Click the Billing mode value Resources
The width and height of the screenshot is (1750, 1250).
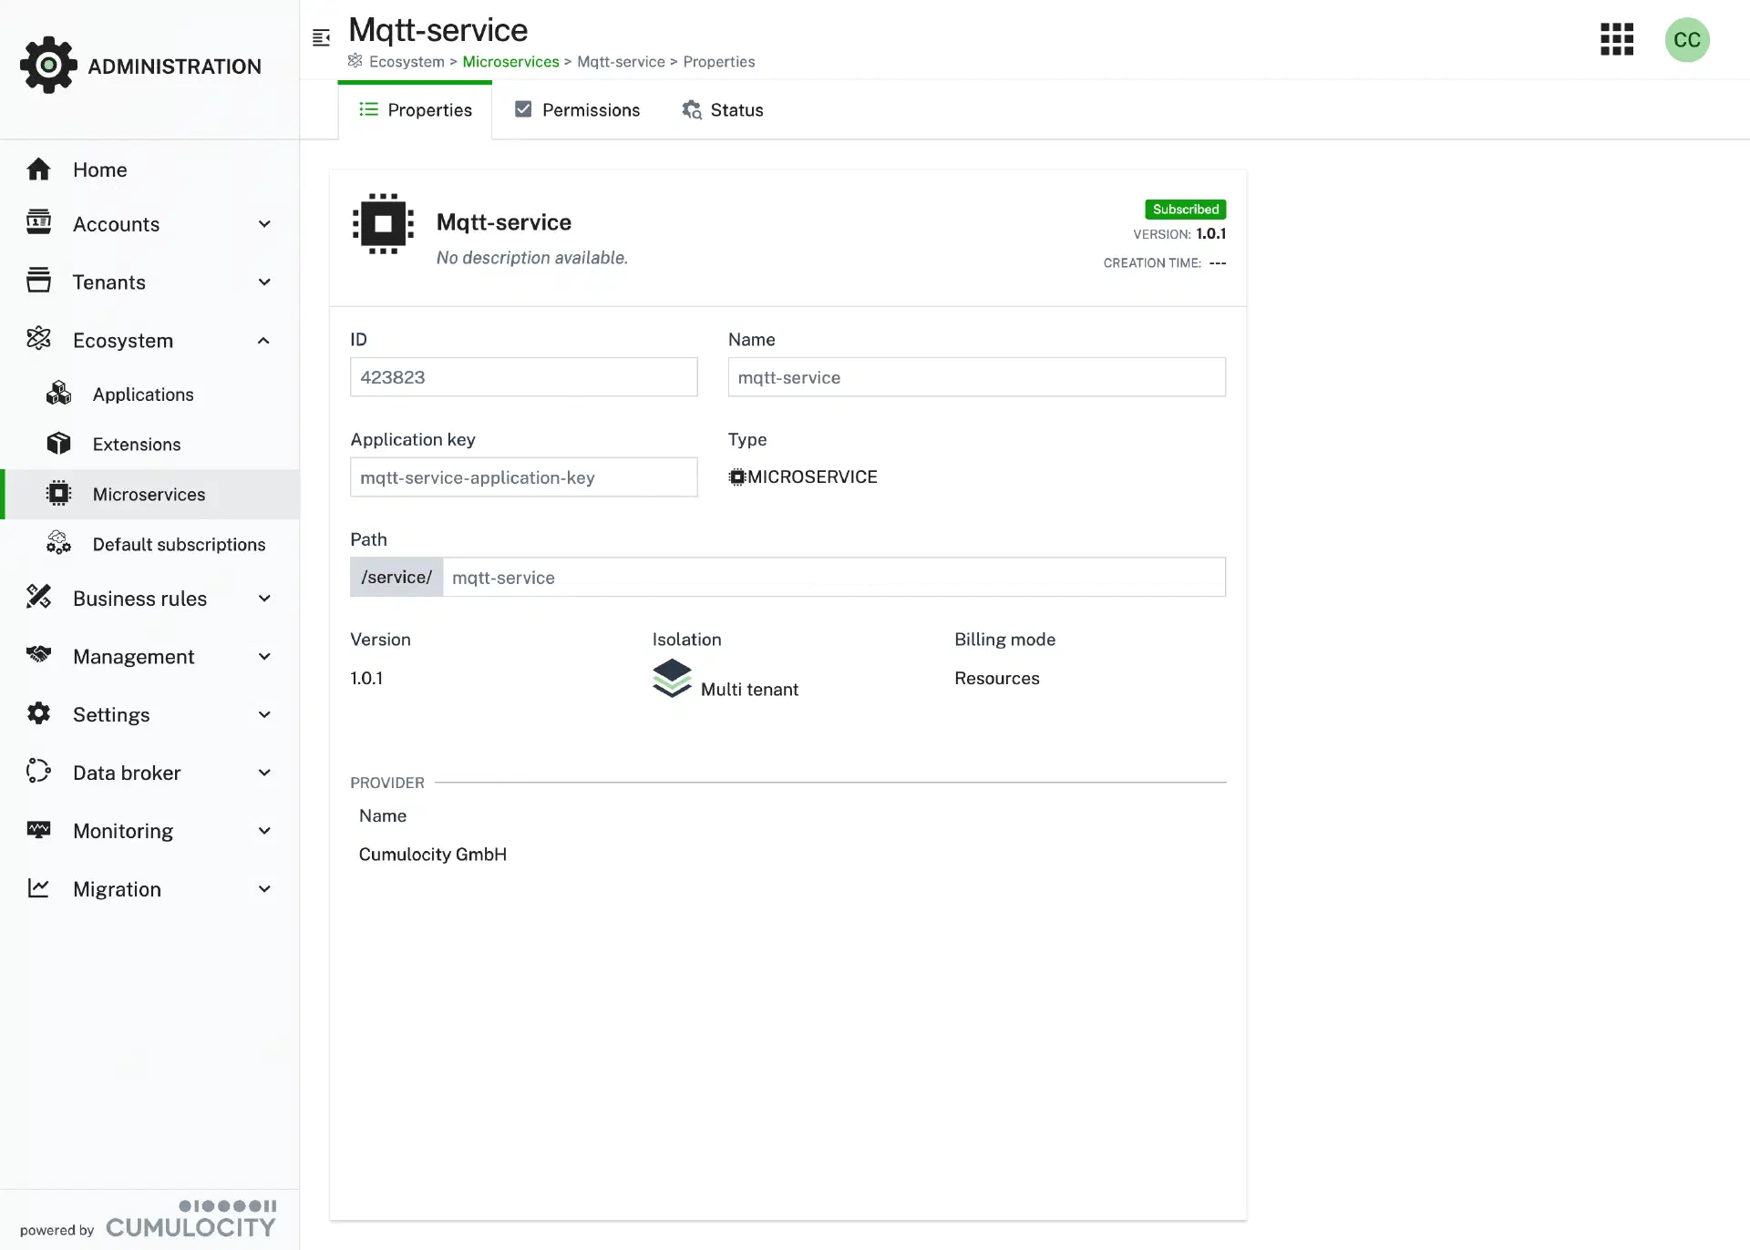pos(997,679)
